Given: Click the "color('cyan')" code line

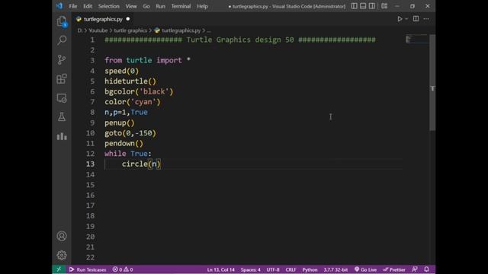Looking at the screenshot, I should pos(132,102).
